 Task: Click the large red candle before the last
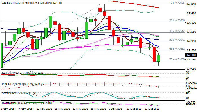point(154,54)
